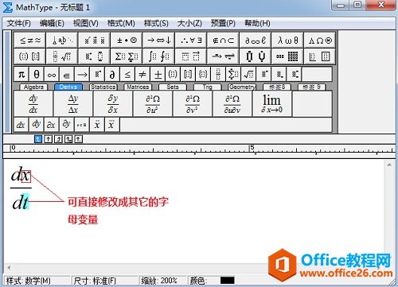Switch to the Statistics tab
Viewport: 398px width, 287px height.
pyautogui.click(x=103, y=87)
